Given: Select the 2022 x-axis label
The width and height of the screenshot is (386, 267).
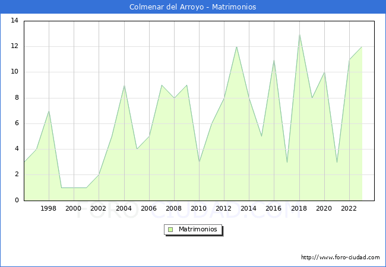Looking at the screenshot, I should [349, 208].
